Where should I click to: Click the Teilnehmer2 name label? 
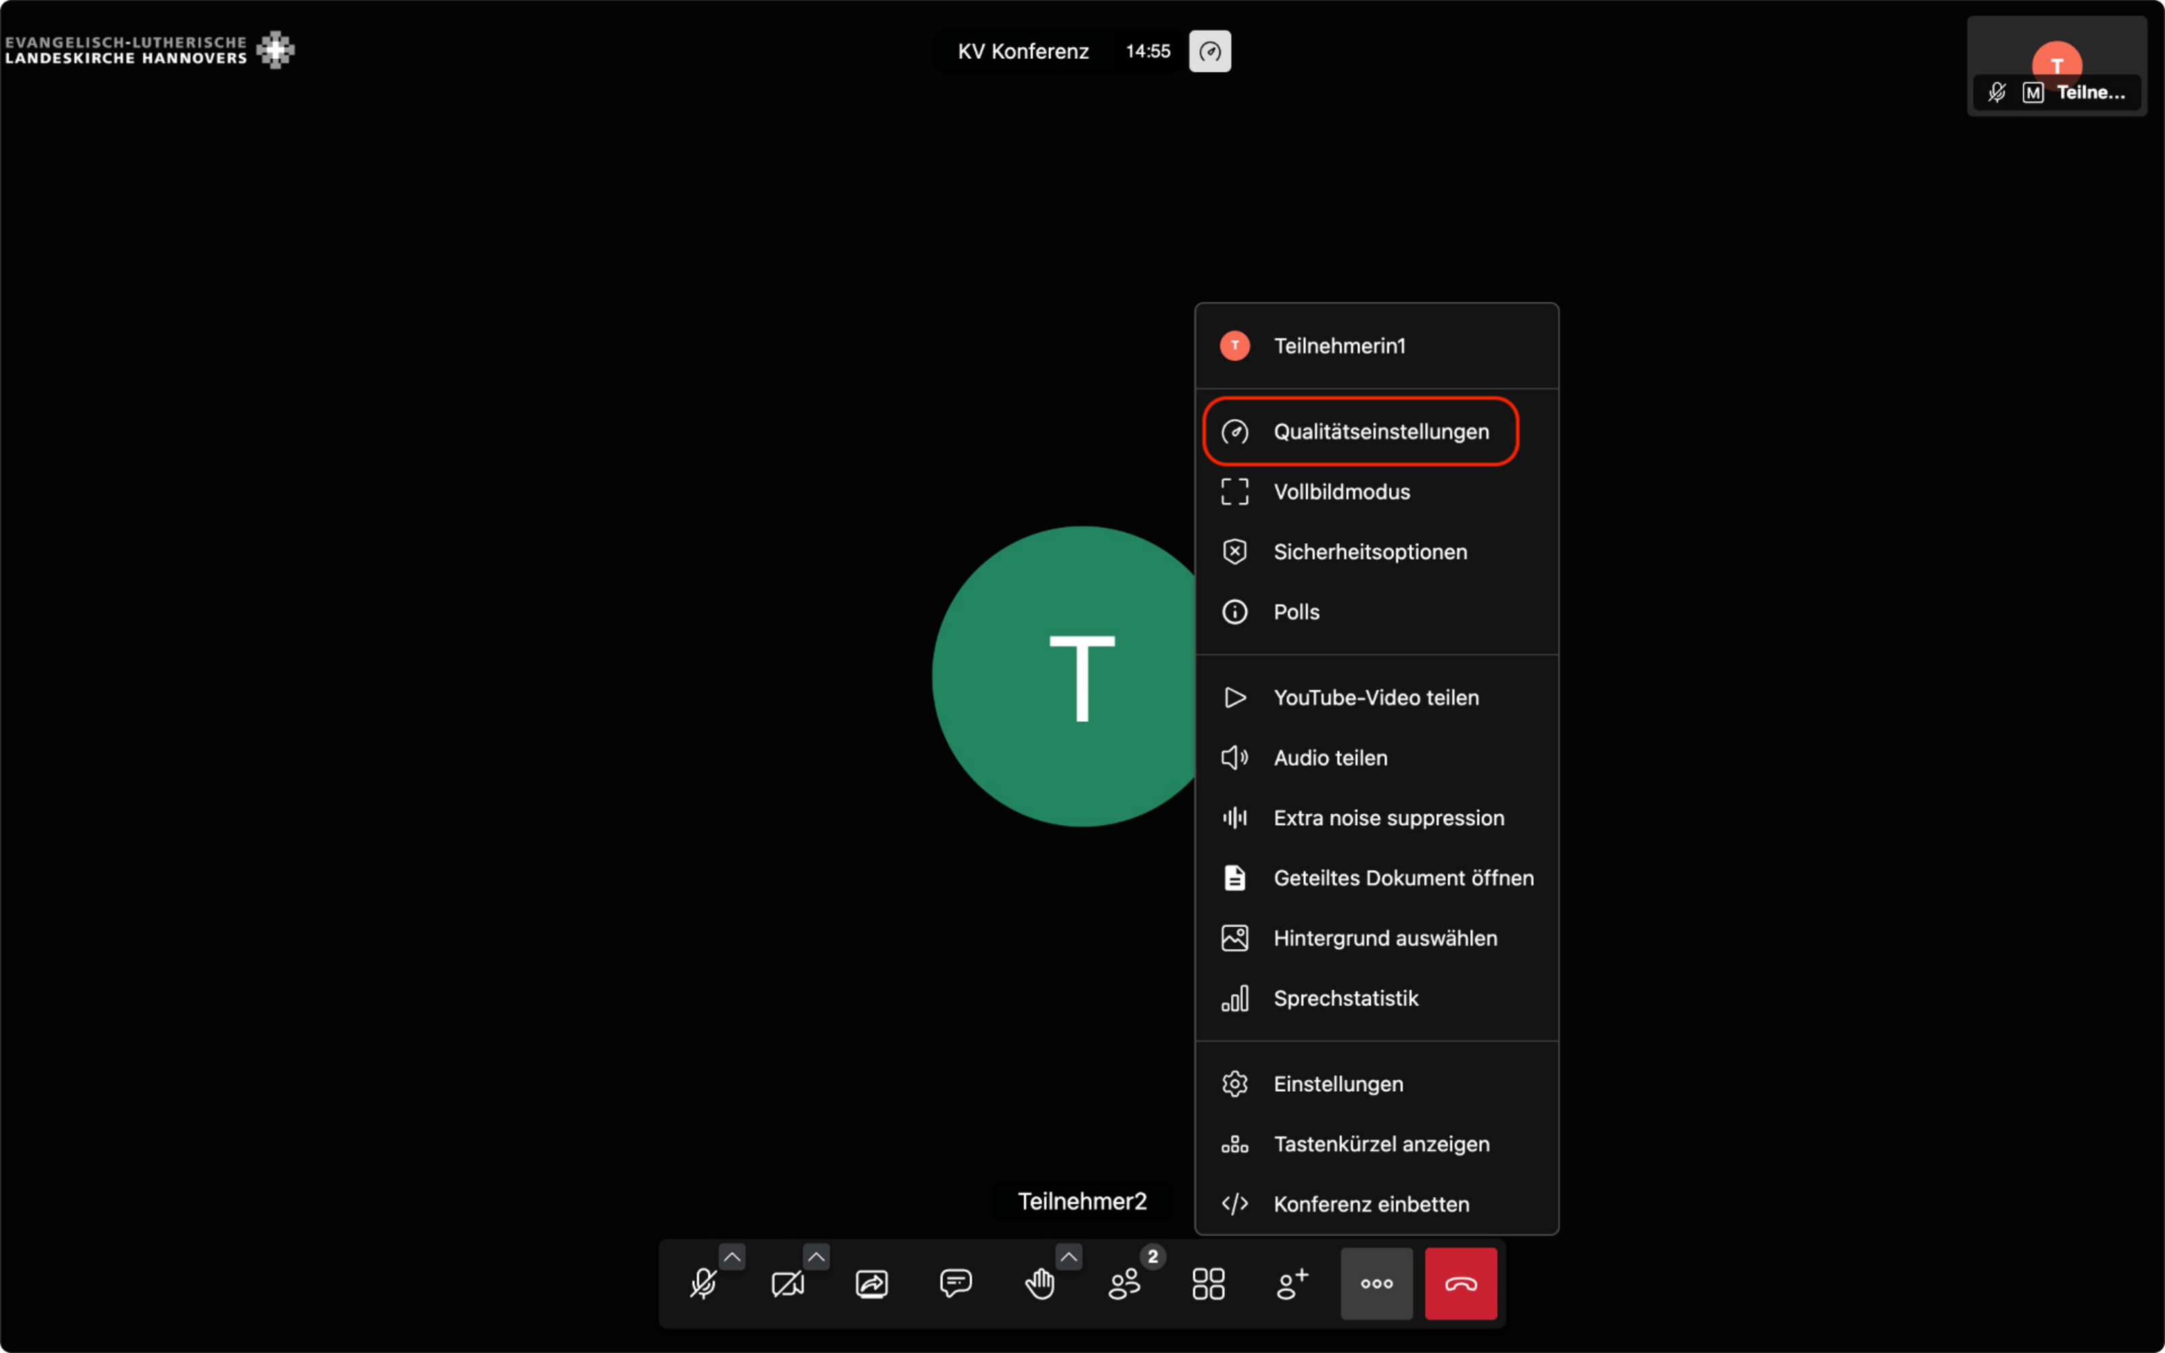pos(1082,1200)
